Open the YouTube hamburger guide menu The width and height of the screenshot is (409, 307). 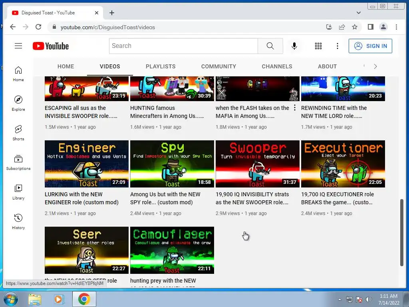point(18,46)
